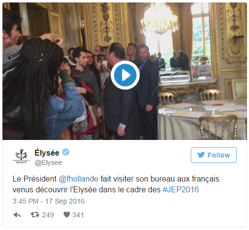This screenshot has height=230, width=249.
Task: Click the Élysée display name
Action: (x=47, y=153)
